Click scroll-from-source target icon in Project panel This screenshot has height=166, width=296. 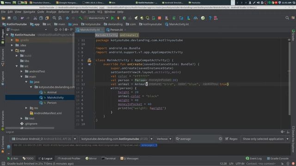pyautogui.click(x=56, y=30)
